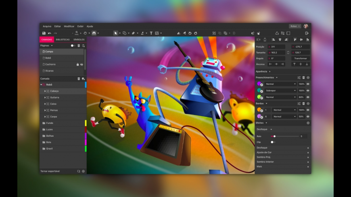Hide the Sobrepor fill

pyautogui.click(x=308, y=90)
